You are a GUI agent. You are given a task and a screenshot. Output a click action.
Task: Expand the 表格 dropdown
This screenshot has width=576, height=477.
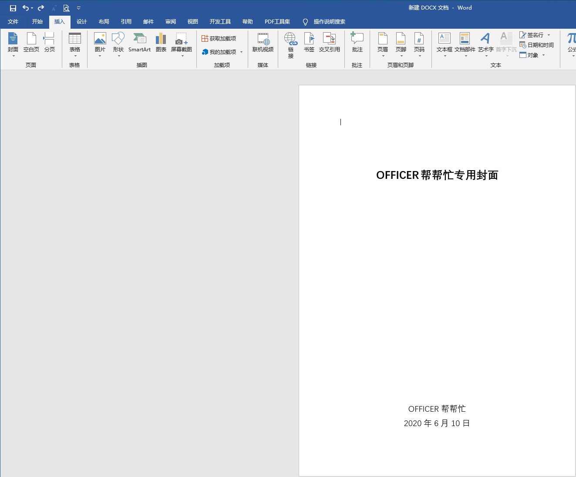point(74,55)
